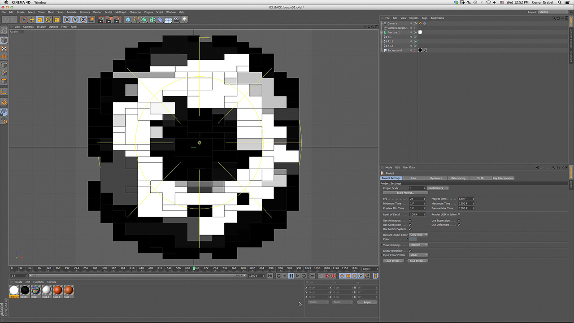Screen dimensions: 574x323
Task: Select the Move tool in top toolbar
Action: 32,20
